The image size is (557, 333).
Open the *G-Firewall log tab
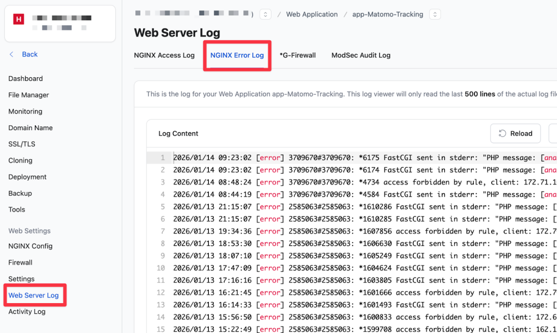298,55
